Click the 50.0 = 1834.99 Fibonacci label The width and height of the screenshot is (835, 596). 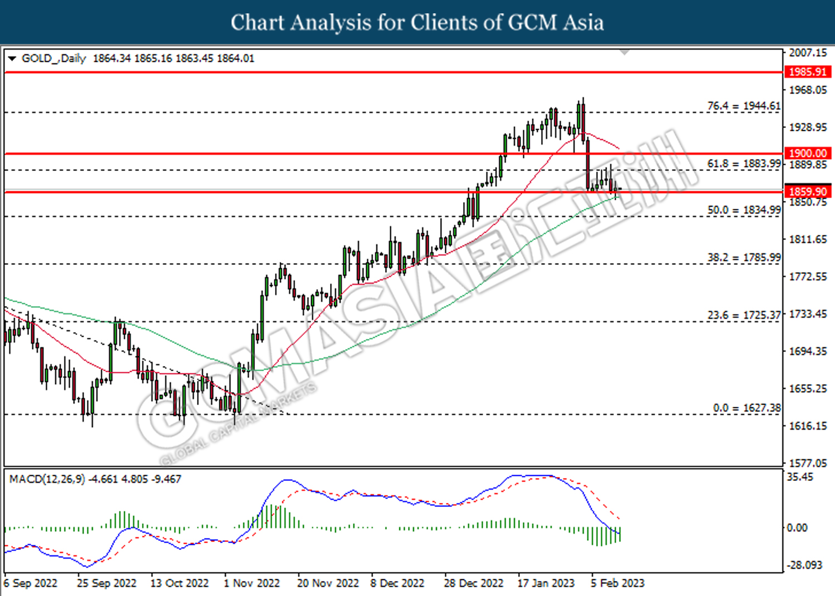pyautogui.click(x=744, y=210)
